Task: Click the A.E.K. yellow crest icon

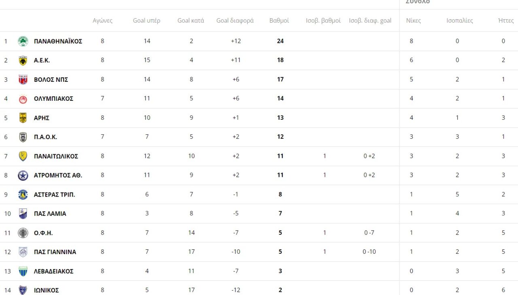Action: [23, 60]
